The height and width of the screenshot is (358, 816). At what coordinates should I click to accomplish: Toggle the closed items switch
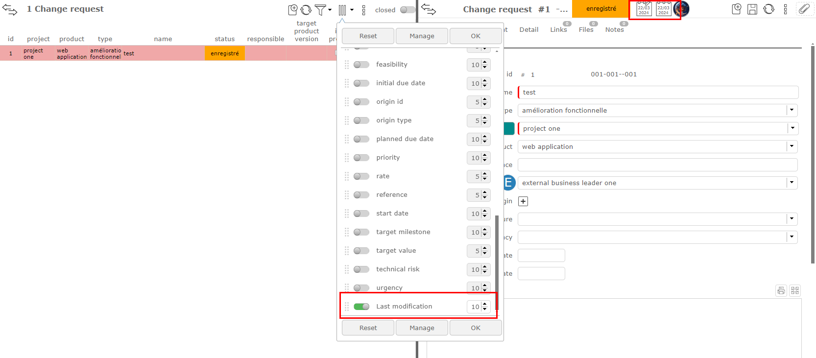tap(407, 10)
